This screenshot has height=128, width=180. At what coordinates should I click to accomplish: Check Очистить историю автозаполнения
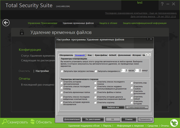61,83
